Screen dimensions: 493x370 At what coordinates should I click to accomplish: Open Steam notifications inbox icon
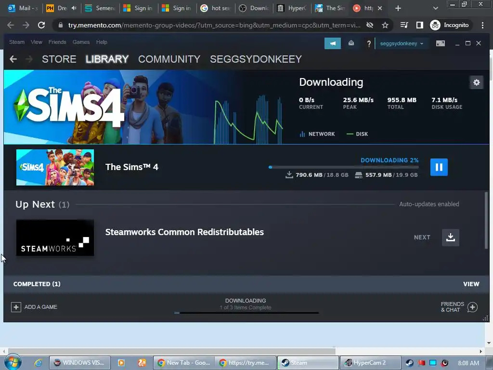click(x=351, y=43)
